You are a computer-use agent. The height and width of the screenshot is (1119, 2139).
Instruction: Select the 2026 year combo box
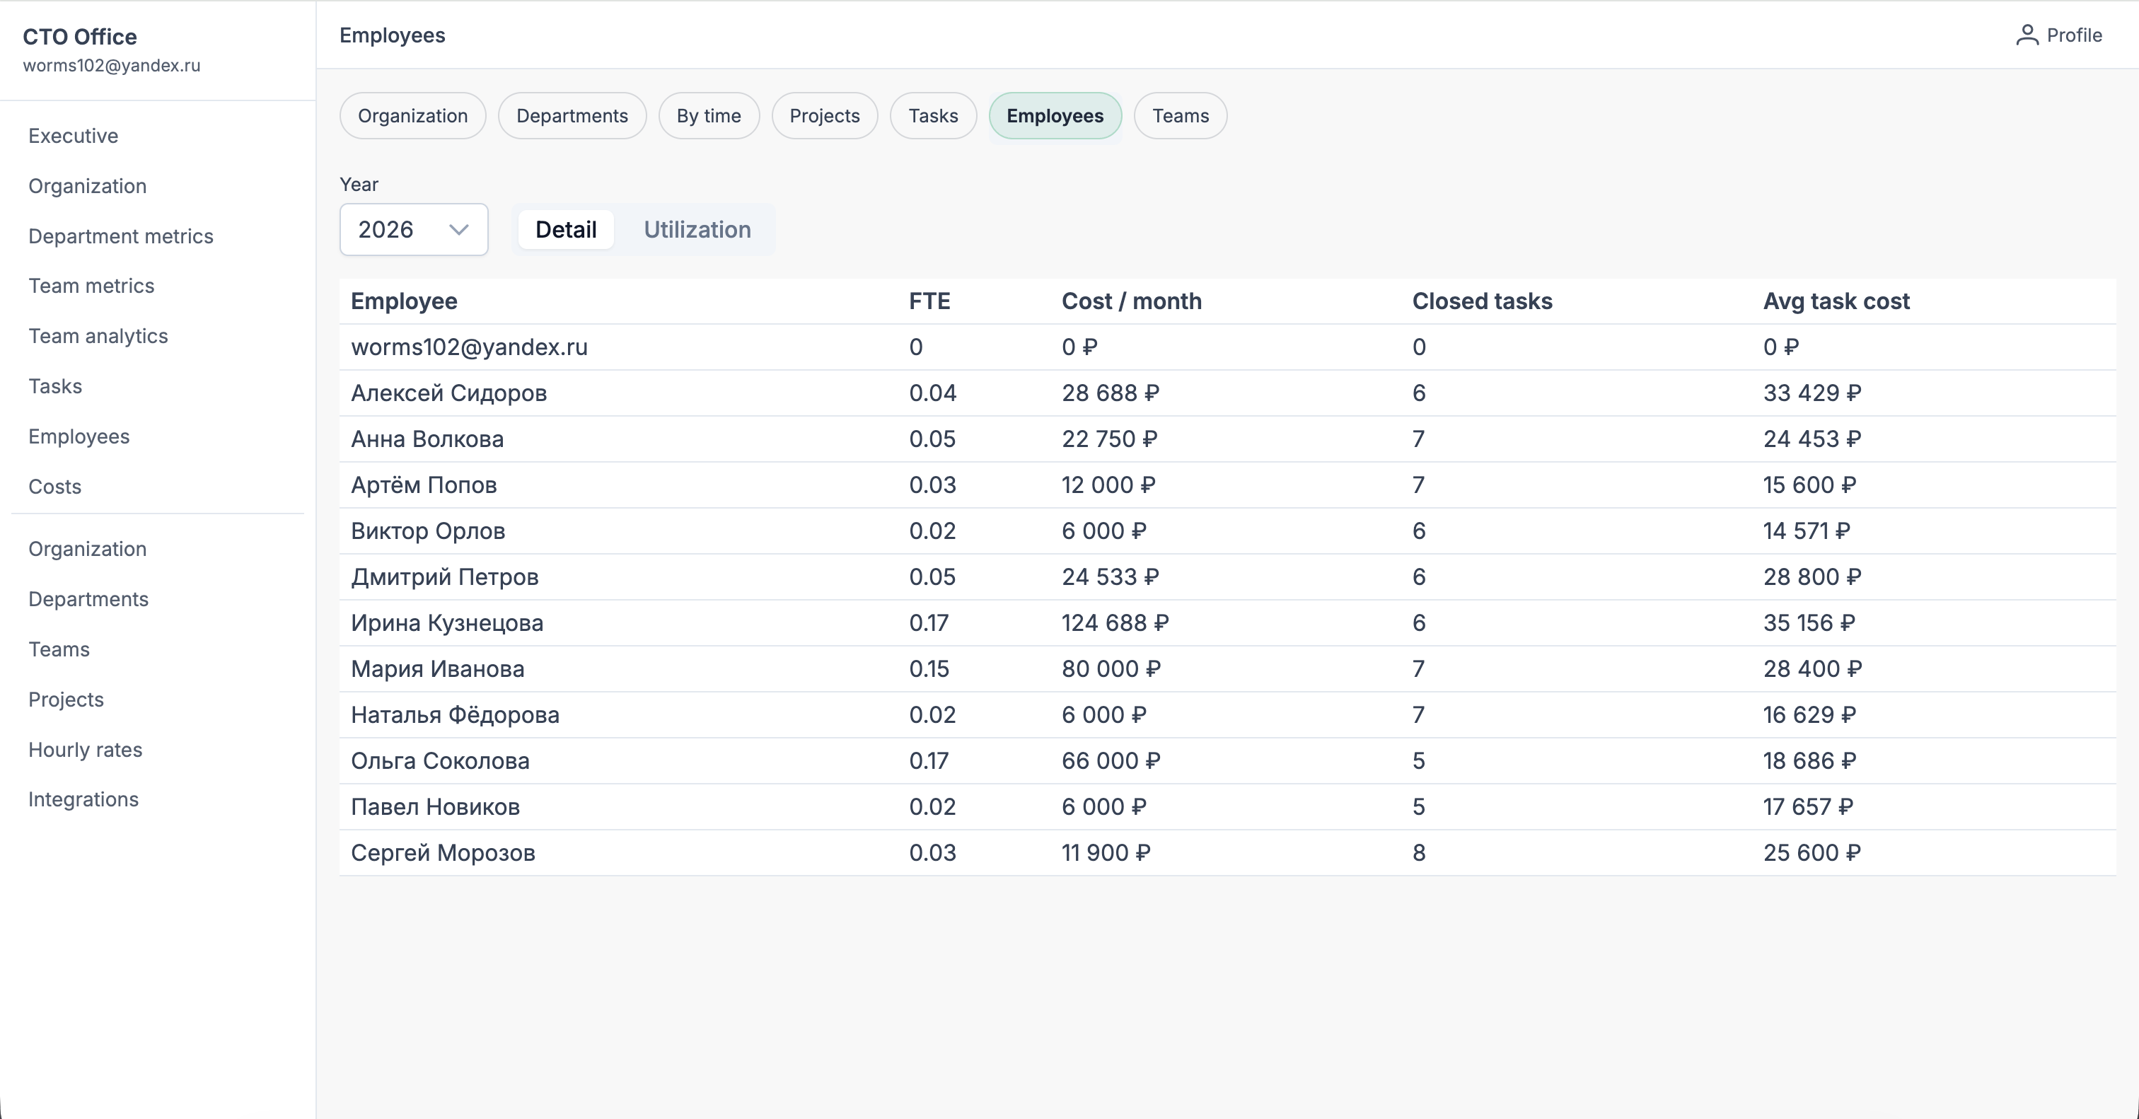click(x=414, y=230)
